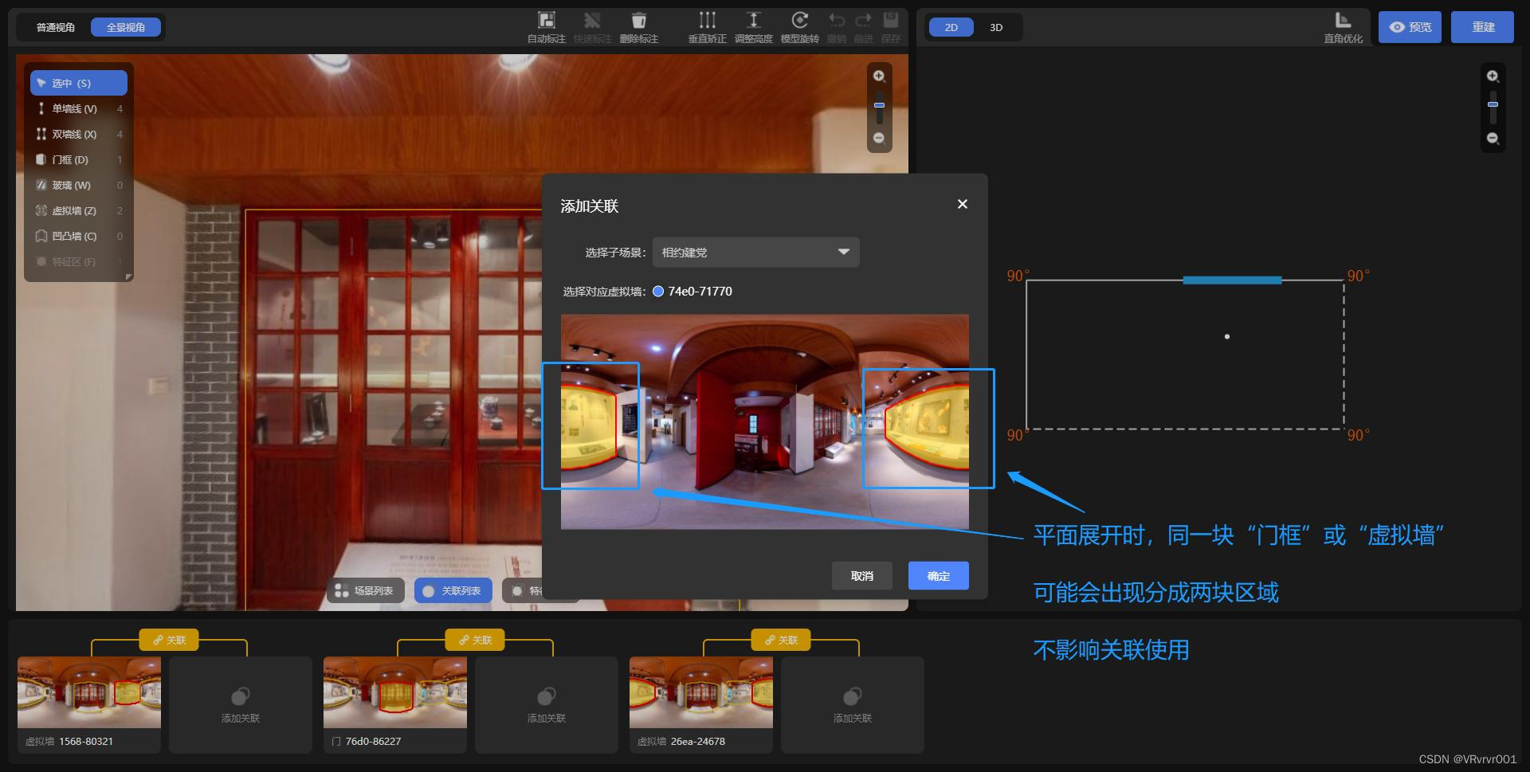Select virtual wall radio 74e0-71770

[x=658, y=292]
